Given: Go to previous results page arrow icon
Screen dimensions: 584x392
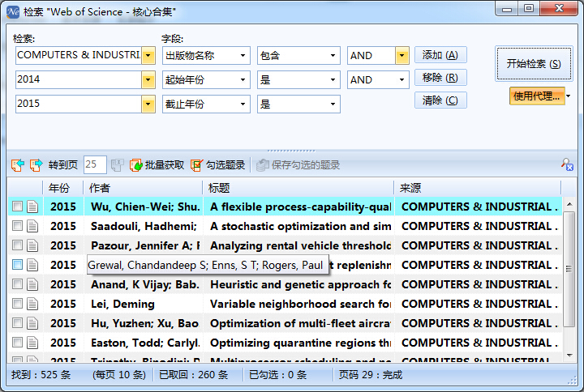Looking at the screenshot, I should 18,164.
